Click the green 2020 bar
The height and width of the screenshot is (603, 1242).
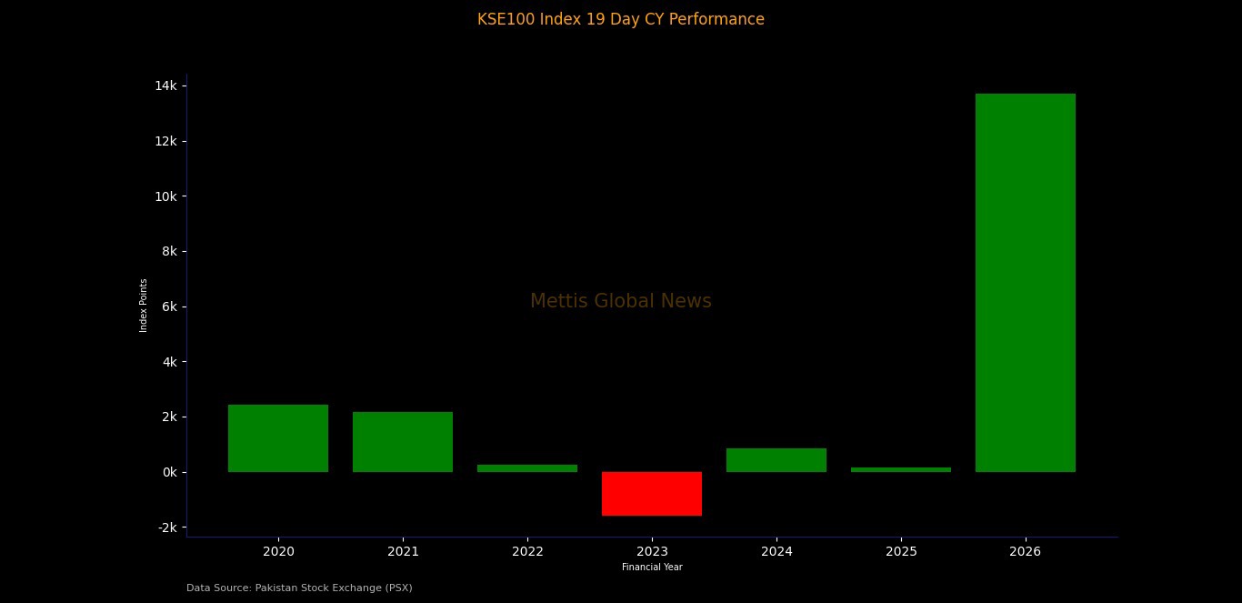pyautogui.click(x=277, y=438)
